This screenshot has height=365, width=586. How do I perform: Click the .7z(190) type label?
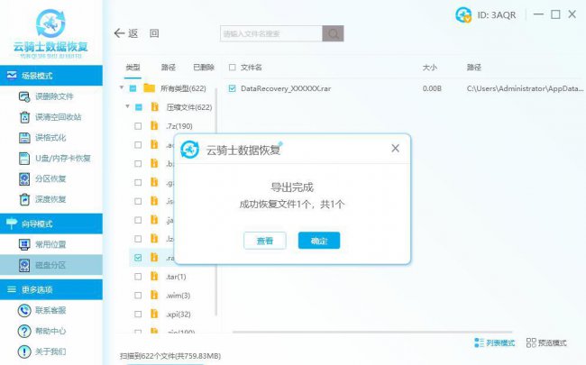179,126
